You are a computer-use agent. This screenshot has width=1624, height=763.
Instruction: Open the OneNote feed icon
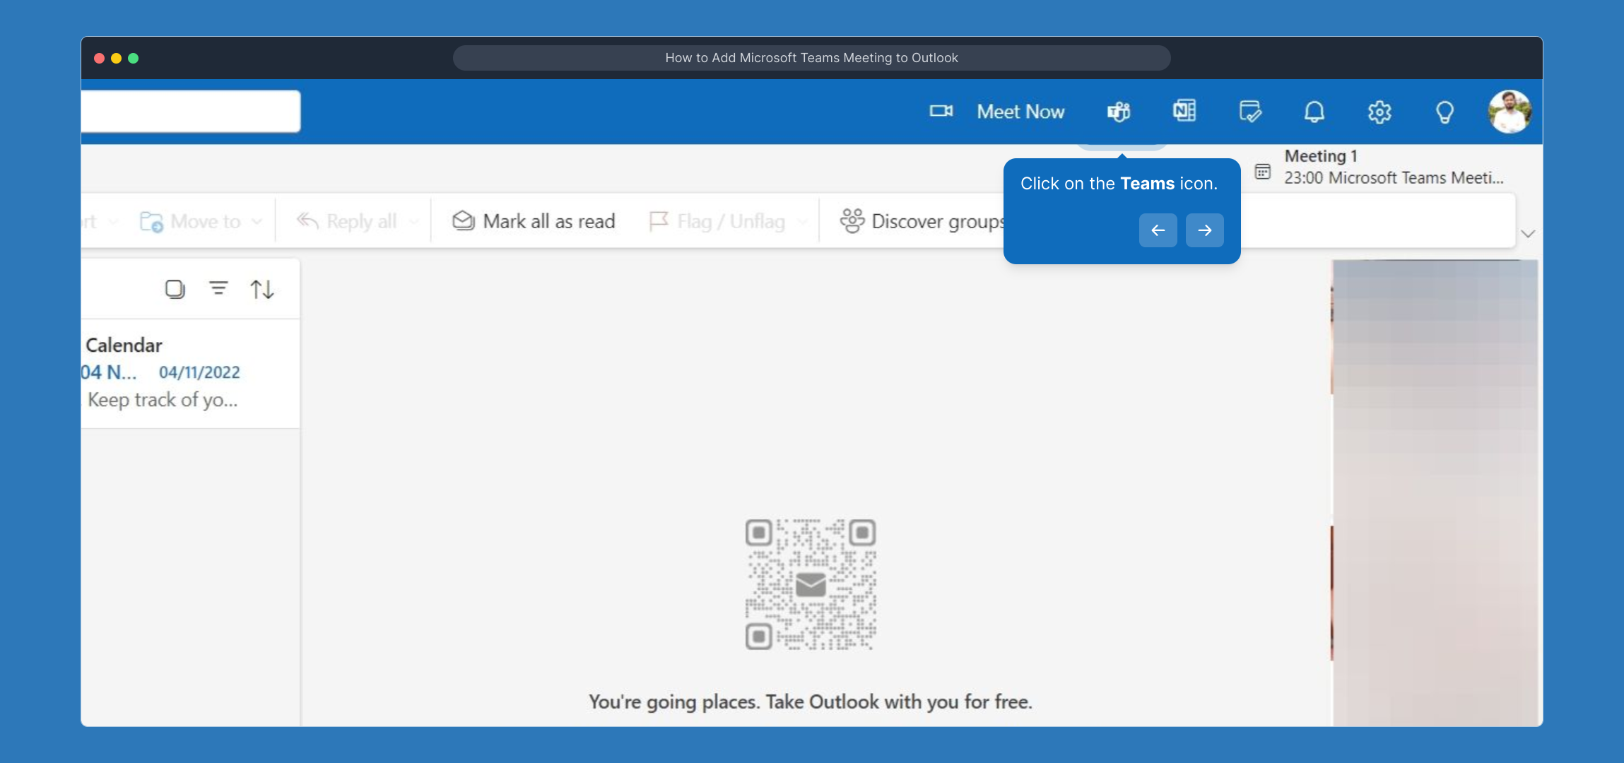coord(1184,111)
